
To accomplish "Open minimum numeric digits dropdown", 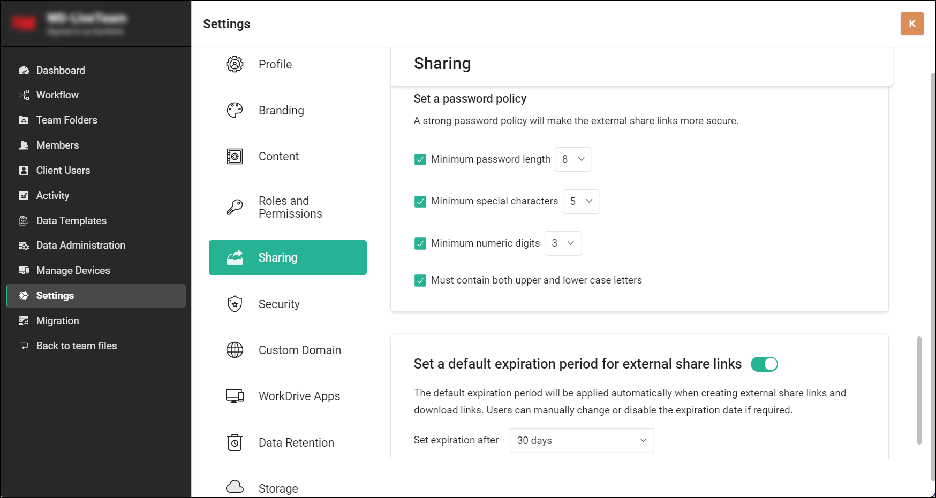I will [563, 243].
